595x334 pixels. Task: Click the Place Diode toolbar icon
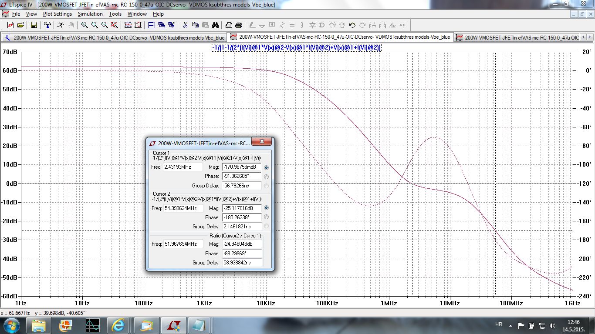(x=312, y=25)
